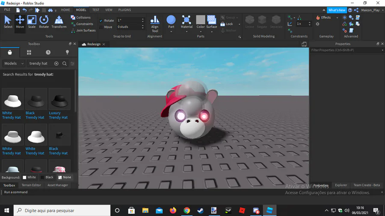
Task: Pick the Scale tool
Action: click(x=32, y=22)
